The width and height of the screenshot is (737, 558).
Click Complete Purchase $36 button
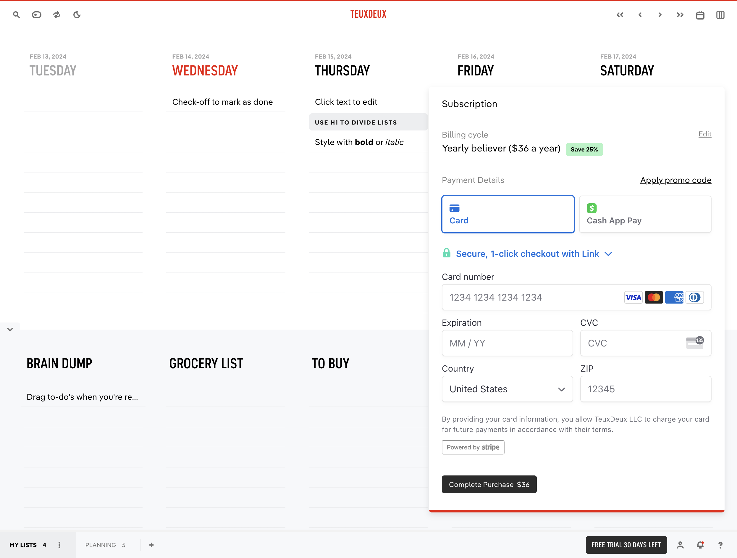[489, 484]
